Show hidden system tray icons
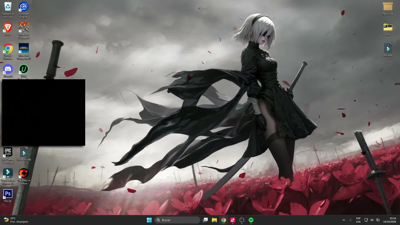The height and width of the screenshot is (225, 400). pos(344,220)
